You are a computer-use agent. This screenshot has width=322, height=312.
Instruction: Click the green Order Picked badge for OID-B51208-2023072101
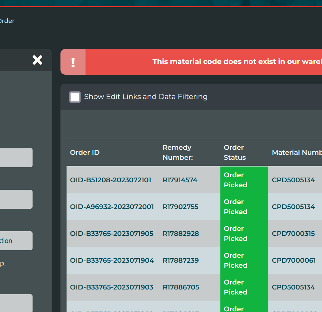pyautogui.click(x=244, y=180)
